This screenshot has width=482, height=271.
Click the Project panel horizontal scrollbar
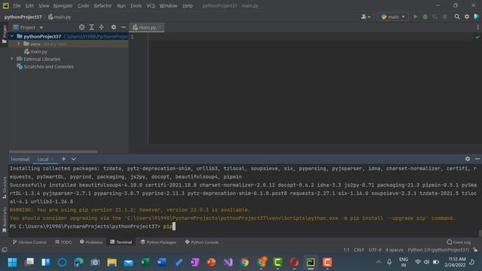tap(53, 152)
